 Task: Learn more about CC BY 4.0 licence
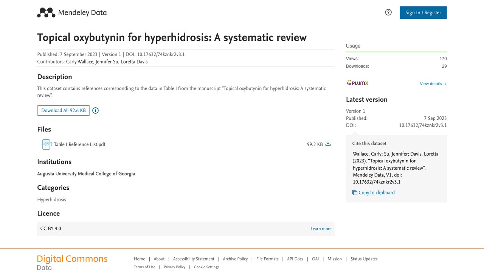[x=321, y=229]
